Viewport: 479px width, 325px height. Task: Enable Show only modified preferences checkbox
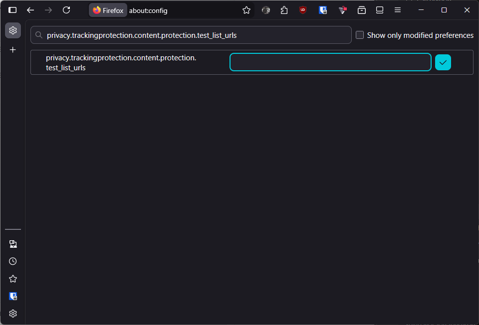pos(360,35)
